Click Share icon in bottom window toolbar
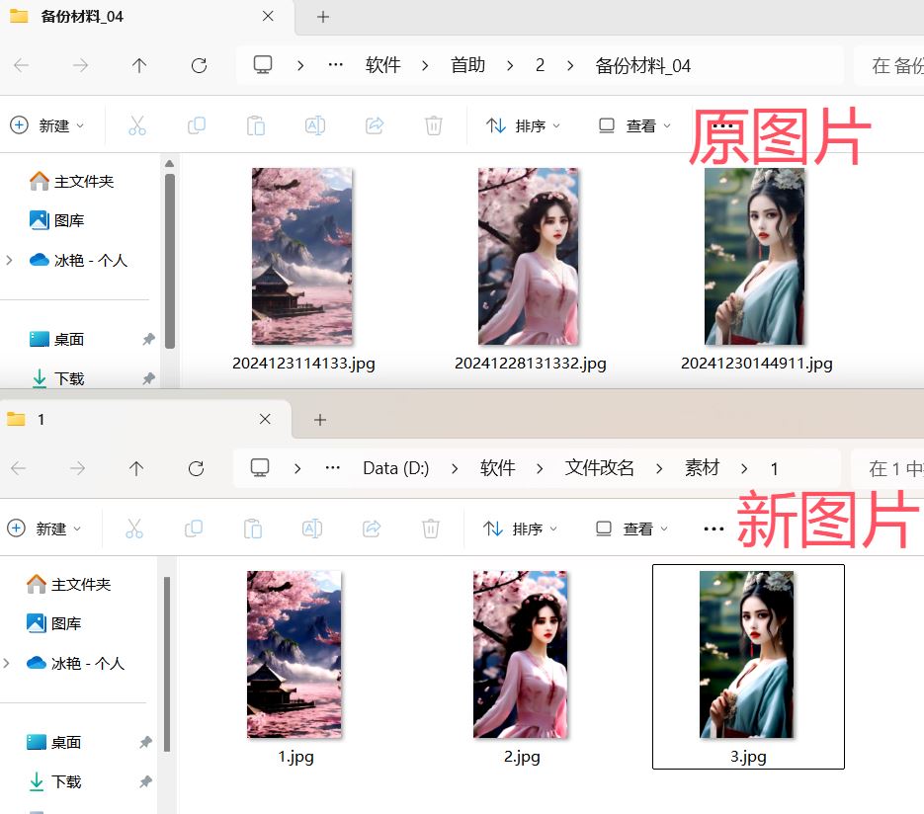The width and height of the screenshot is (924, 814). (x=372, y=529)
